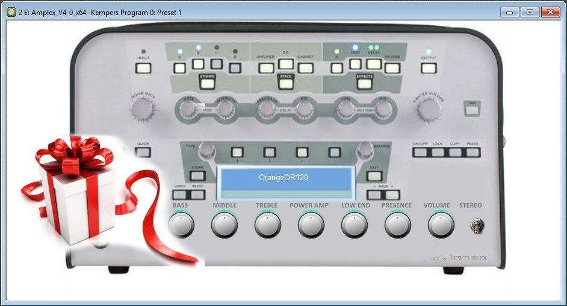Click the TREBLE knob
The image size is (567, 306).
point(268,225)
